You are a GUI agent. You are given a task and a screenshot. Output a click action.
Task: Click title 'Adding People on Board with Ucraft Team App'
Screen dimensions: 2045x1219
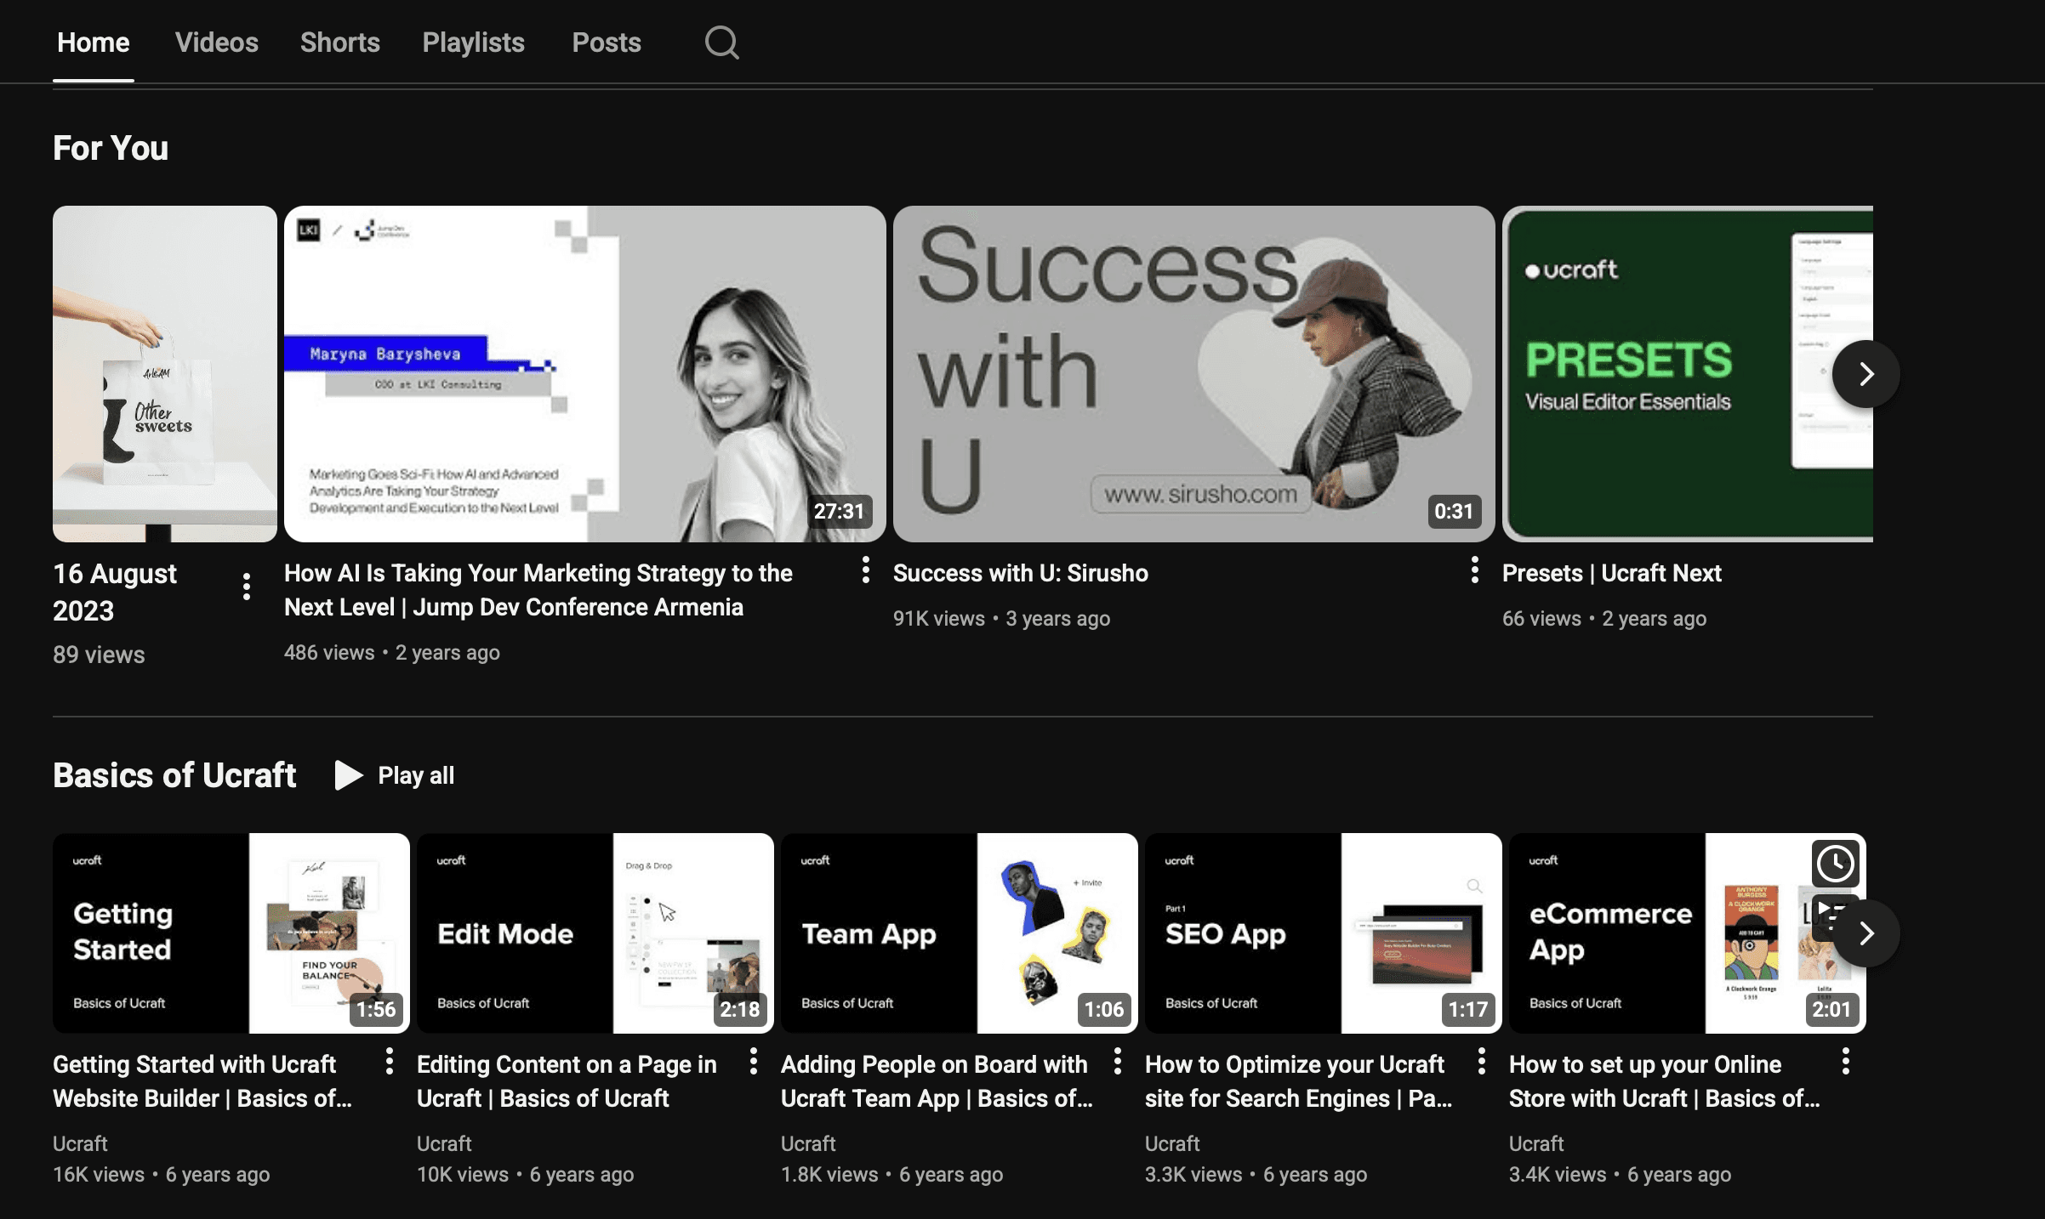click(937, 1081)
